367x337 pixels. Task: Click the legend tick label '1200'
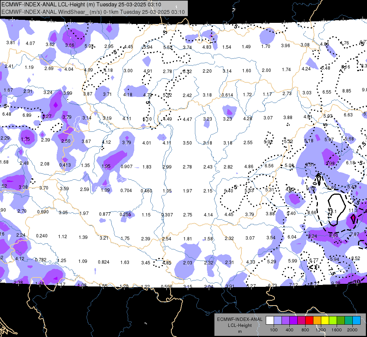321,330
